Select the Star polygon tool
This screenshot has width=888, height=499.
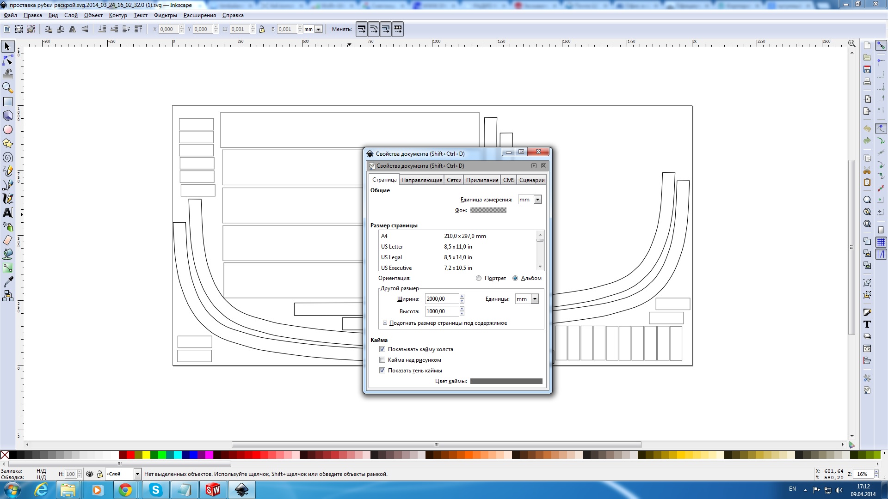pyautogui.click(x=7, y=143)
